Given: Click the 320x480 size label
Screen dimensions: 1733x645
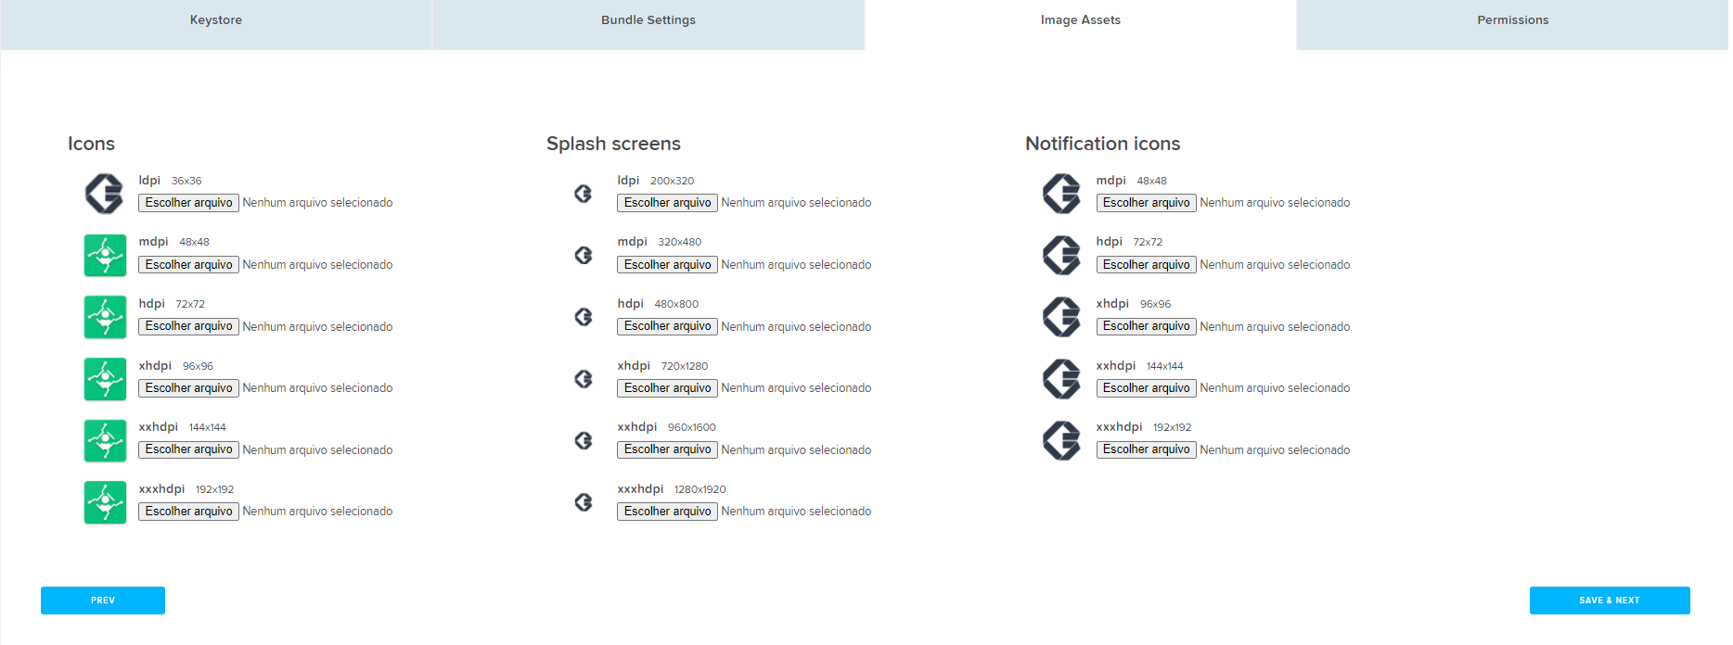Looking at the screenshot, I should 680,242.
